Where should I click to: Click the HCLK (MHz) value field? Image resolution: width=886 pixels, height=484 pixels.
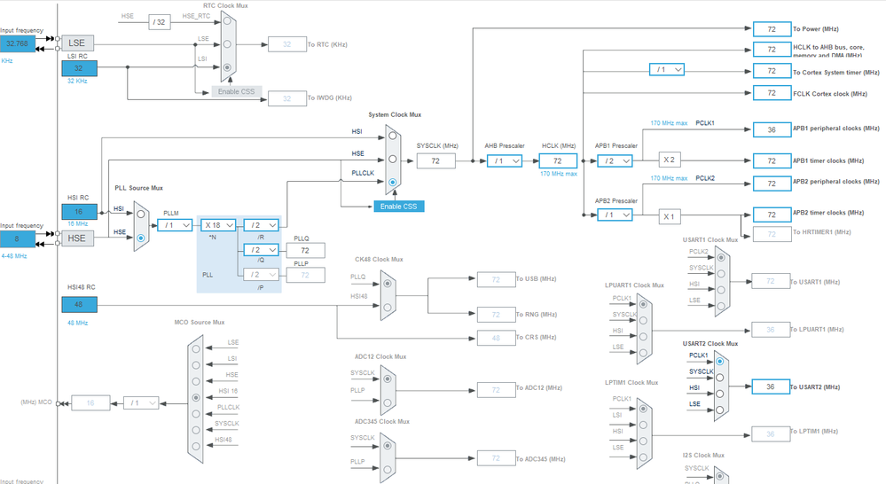tap(558, 161)
